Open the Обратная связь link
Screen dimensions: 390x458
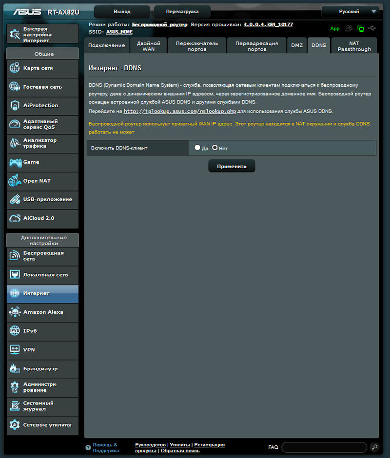coord(180,450)
